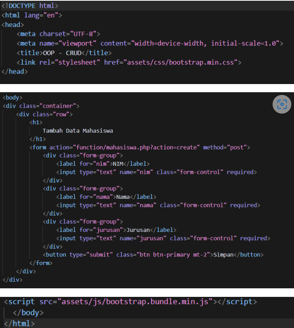Click the Tambah Data Mahasiswa heading text
Image resolution: width=294 pixels, height=328 pixels.
click(77, 131)
